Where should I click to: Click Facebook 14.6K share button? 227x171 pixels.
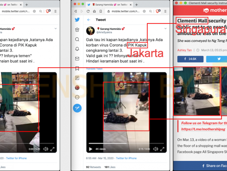(191, 59)
